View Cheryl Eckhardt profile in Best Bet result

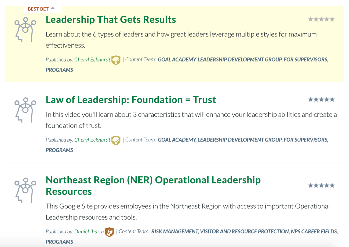coord(92,60)
